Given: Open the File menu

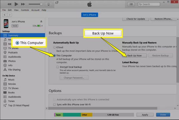Looking at the screenshot, I should point(4,10).
